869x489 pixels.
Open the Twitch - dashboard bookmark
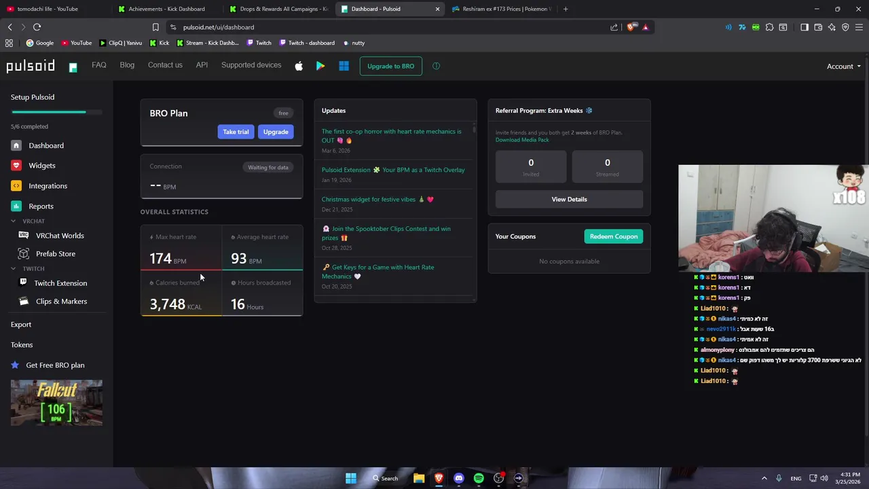click(306, 43)
